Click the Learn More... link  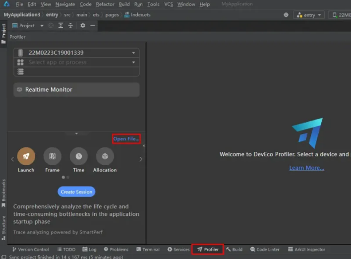pyautogui.click(x=307, y=168)
